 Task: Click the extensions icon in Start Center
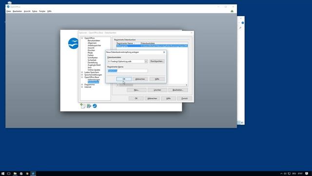89,106
